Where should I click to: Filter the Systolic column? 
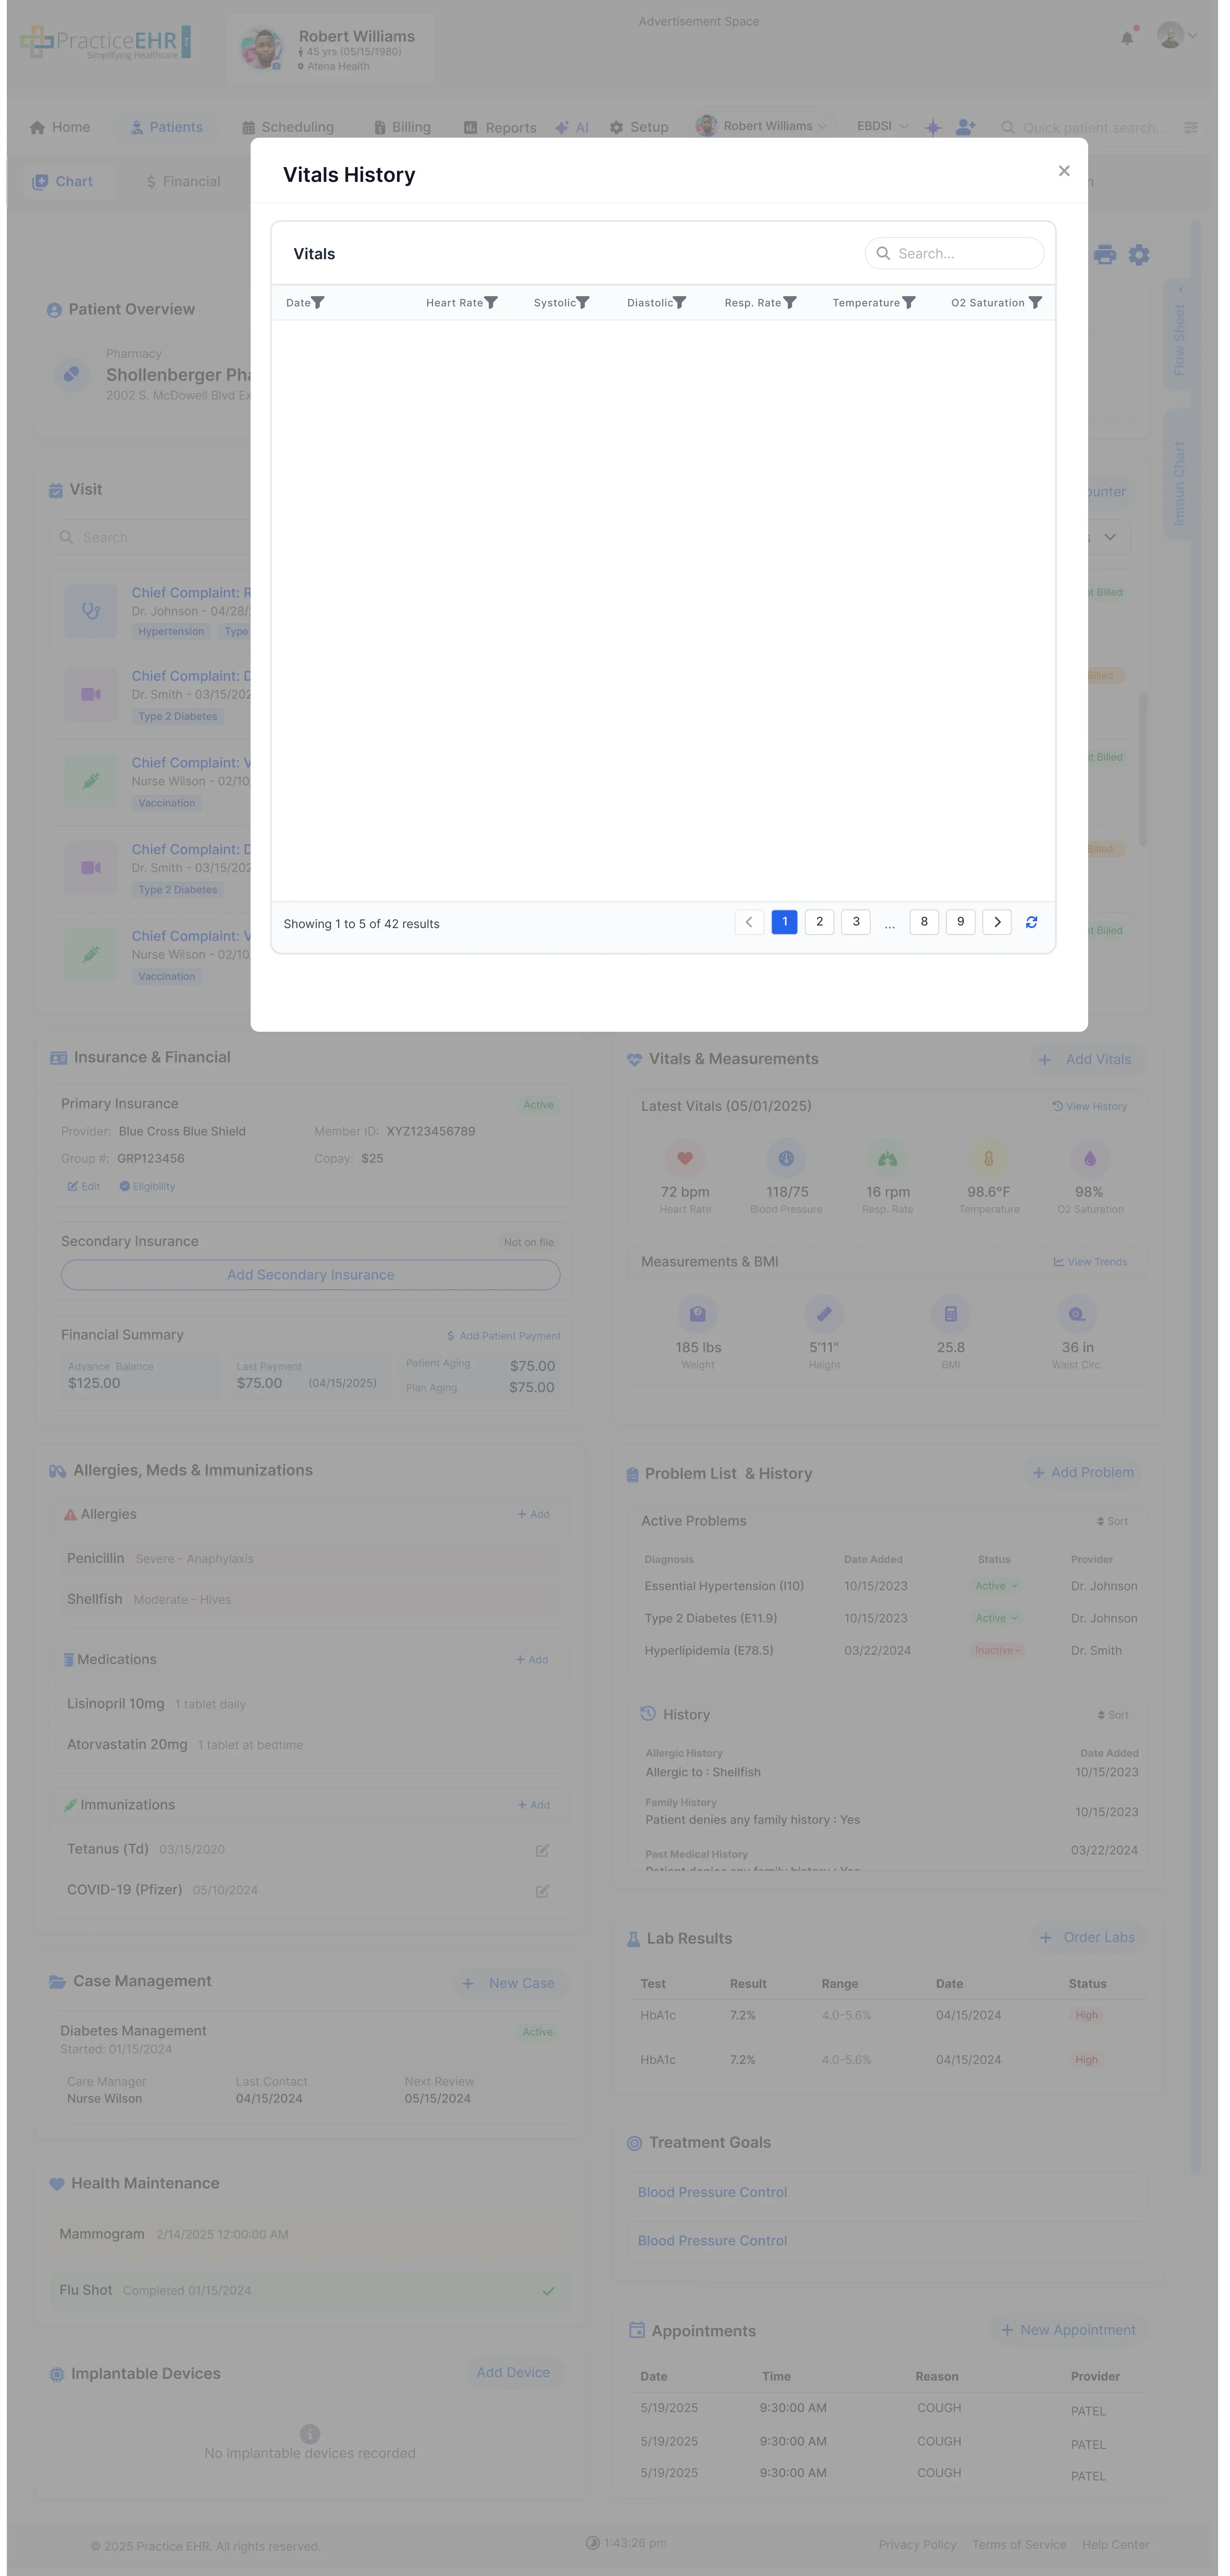pyautogui.click(x=583, y=303)
